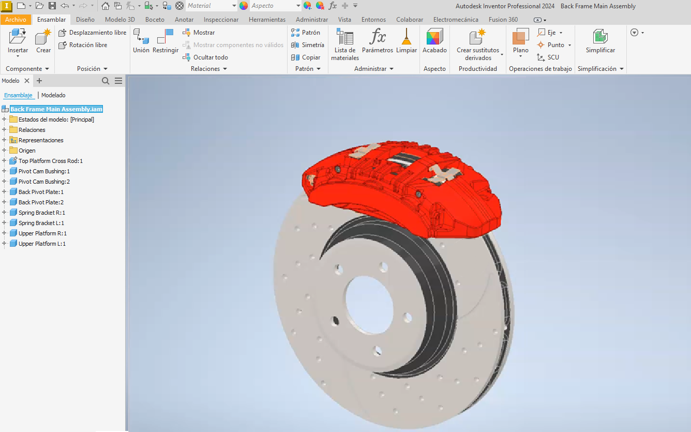Viewport: 691px width, 432px height.
Task: Expand the Relaciones panel dropdown
Action: pos(224,69)
